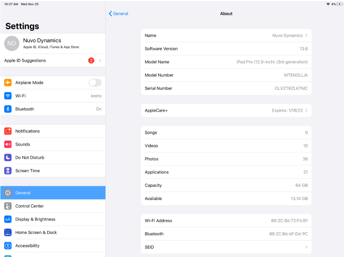
Task: Tap the Bluetooth address 08:2C:B6:6F:D6:9C
Action: [x=289, y=234]
